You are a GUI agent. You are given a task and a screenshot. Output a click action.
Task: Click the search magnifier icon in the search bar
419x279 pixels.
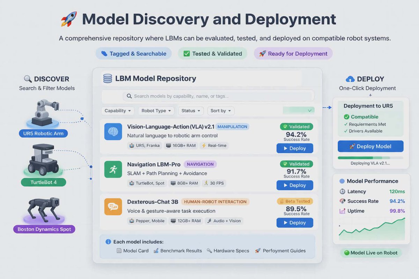click(x=129, y=96)
